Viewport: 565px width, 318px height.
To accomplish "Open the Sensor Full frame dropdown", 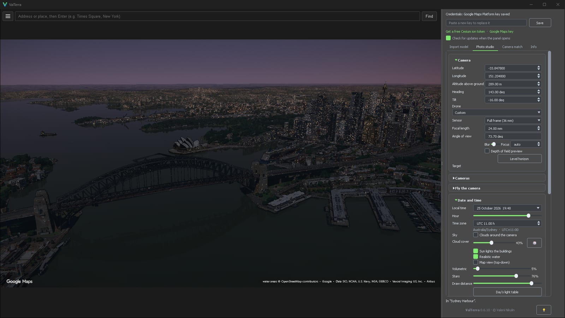I will pos(513,120).
